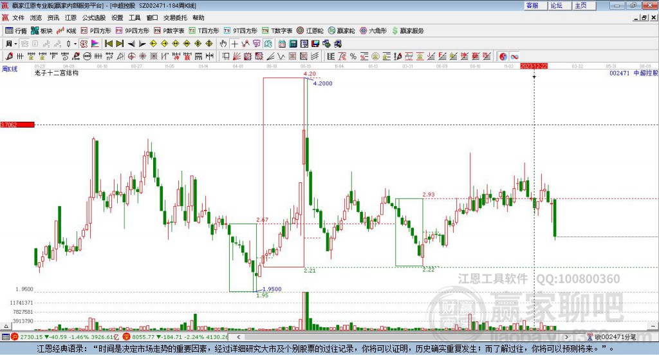Open the 公式选股 menu

94,17
